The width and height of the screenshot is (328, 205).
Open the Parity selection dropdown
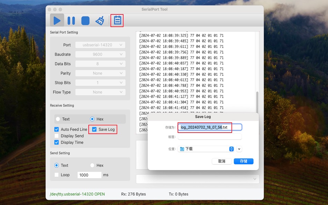pos(100,73)
